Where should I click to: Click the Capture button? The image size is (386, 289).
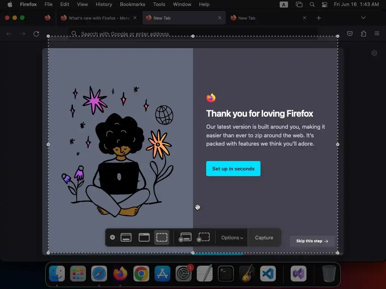coord(264,238)
